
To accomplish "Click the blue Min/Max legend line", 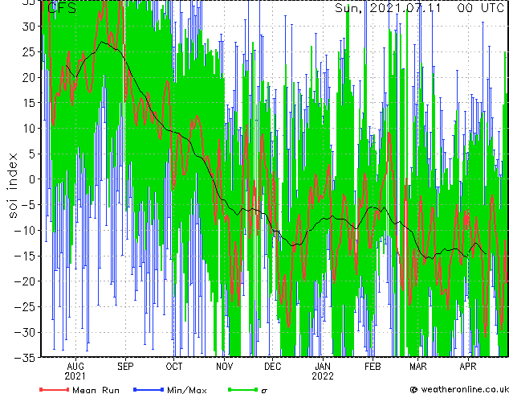I will click(149, 389).
